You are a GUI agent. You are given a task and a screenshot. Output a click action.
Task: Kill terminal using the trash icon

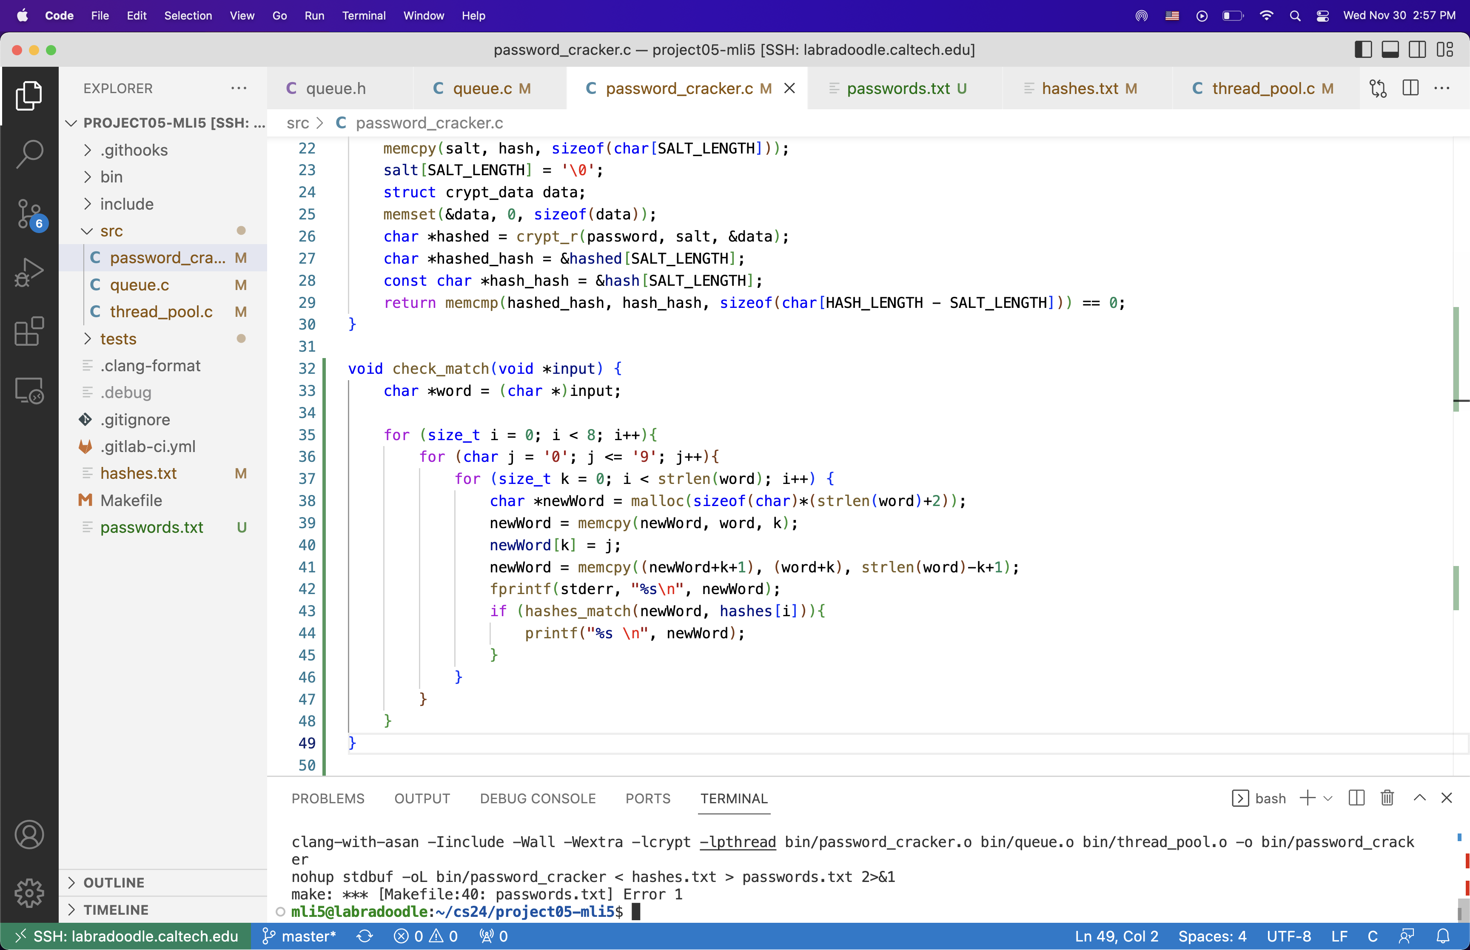point(1387,798)
